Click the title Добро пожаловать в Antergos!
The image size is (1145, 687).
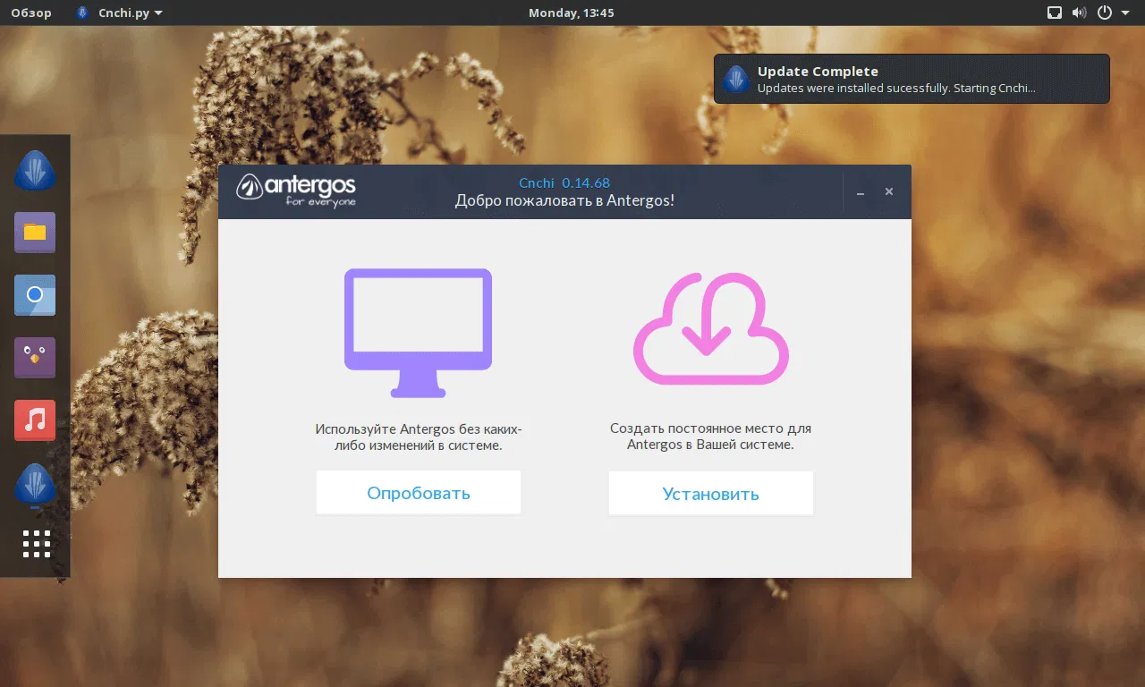coord(564,201)
